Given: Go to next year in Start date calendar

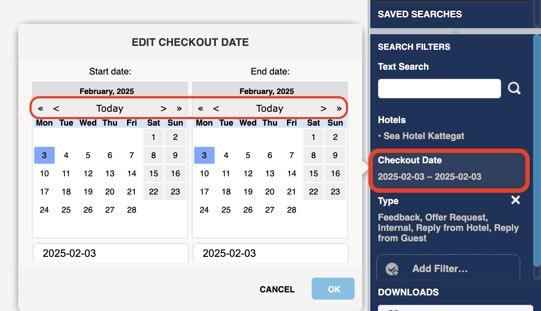Looking at the screenshot, I should point(179,108).
